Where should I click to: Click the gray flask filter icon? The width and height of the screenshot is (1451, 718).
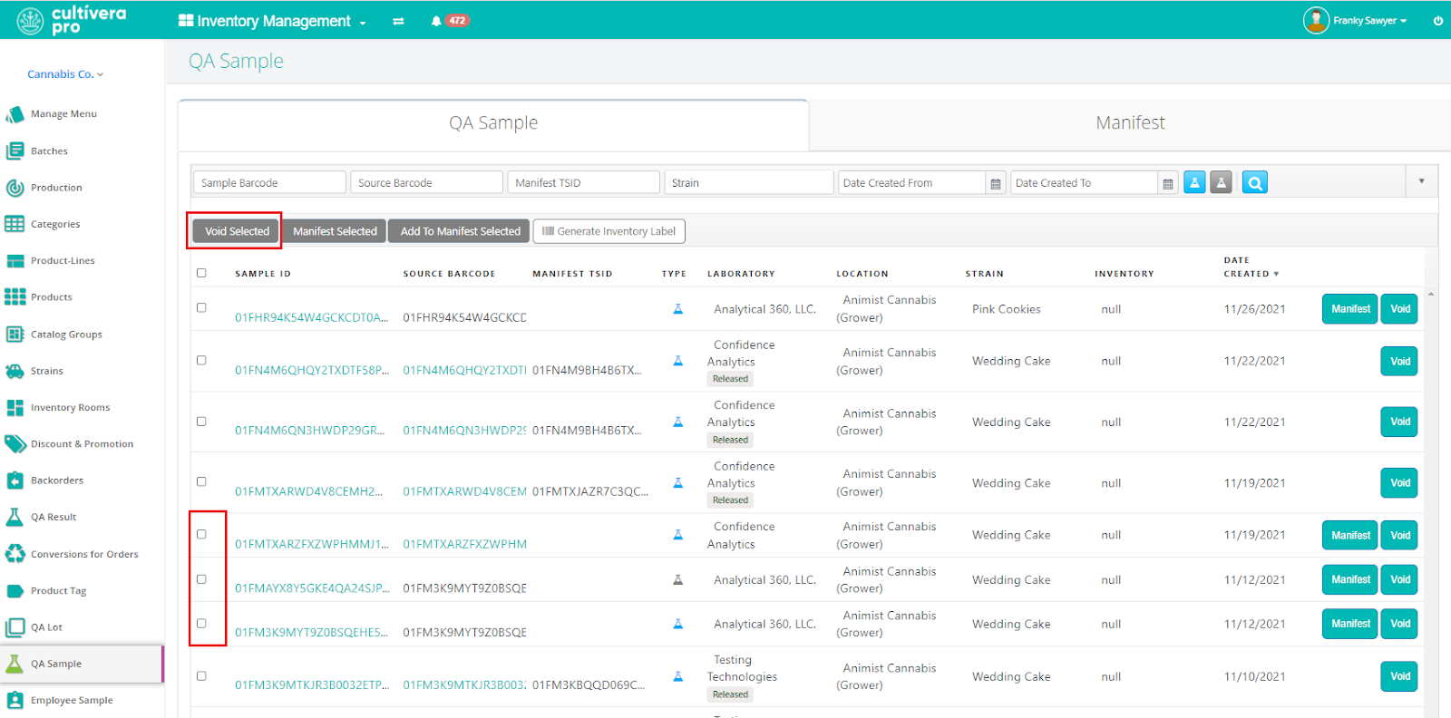(x=1222, y=183)
